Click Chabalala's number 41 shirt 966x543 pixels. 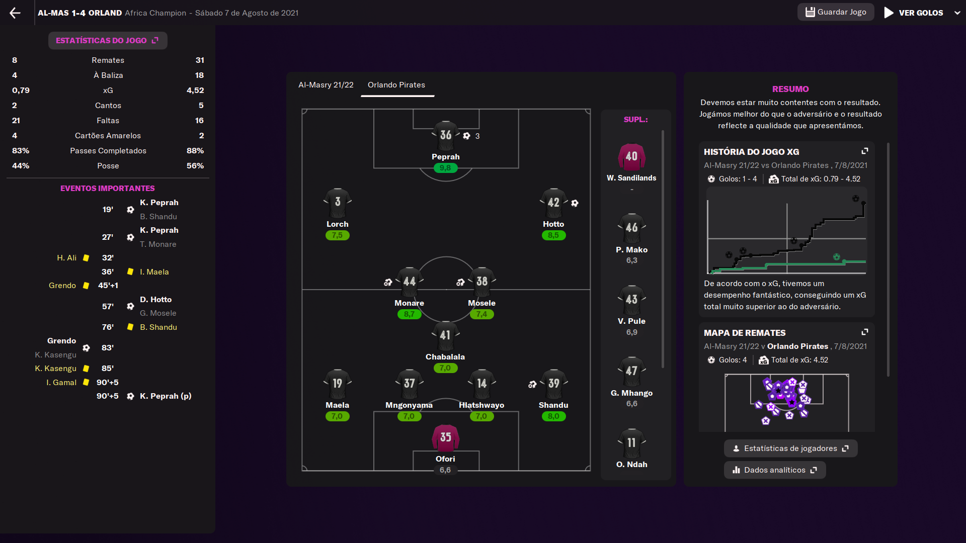446,335
